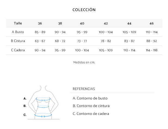
Task: Click the COLECCIÓN heading
Action: (x=84, y=10)
